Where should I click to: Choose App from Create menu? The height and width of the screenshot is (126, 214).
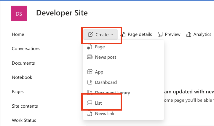(123, 72)
